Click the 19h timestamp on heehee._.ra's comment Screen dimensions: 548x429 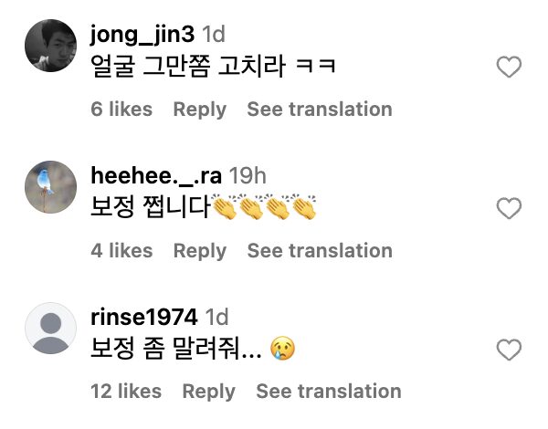pos(248,176)
